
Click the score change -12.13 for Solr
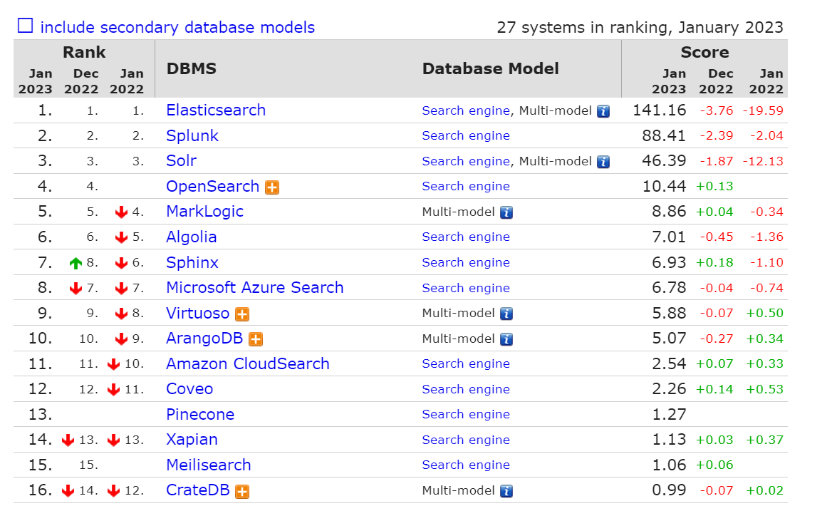764,161
